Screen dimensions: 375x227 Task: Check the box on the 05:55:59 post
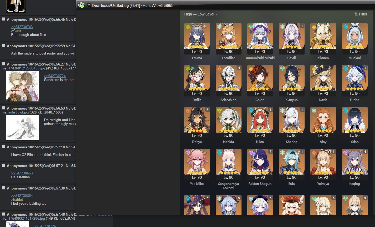[x=3, y=46]
